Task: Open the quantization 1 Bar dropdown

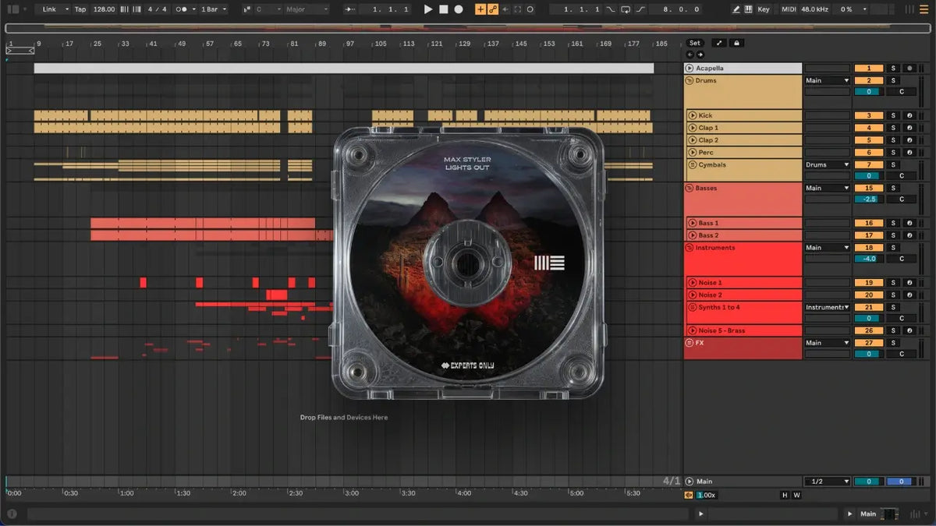Action: pos(214,9)
